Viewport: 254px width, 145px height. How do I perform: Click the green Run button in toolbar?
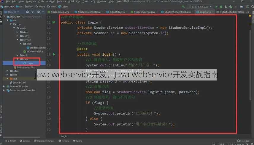point(216,7)
